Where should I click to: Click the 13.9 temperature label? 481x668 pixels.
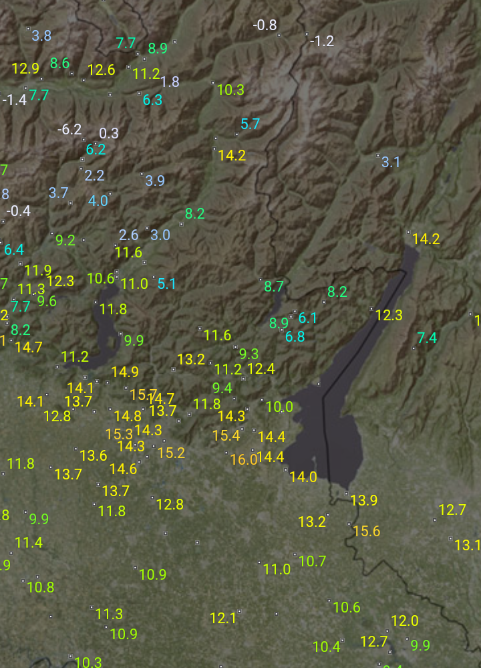pyautogui.click(x=364, y=500)
